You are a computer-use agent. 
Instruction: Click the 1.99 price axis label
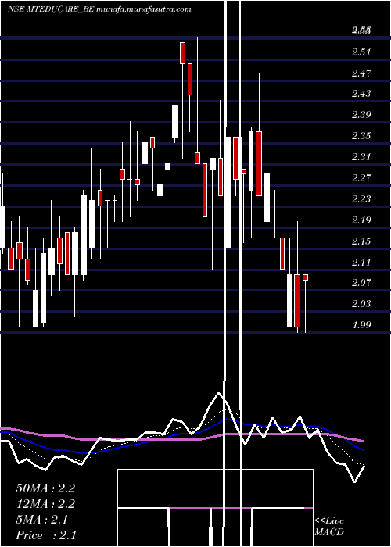pos(361,325)
